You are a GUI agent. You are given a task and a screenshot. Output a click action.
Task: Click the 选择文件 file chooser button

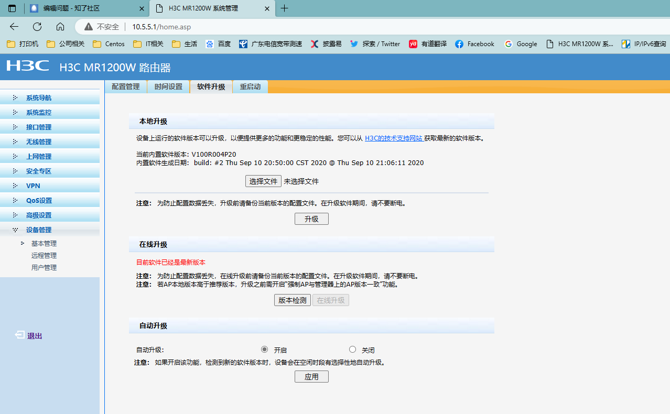(x=263, y=181)
